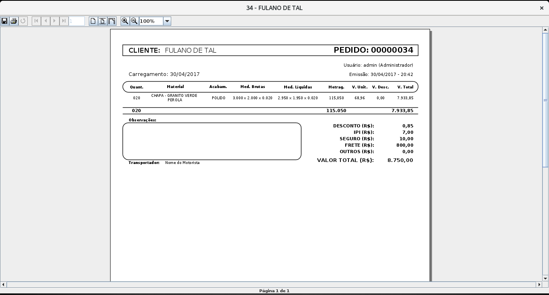Click the horizontal scrollbar thumb
549x295 pixels.
(x=271, y=284)
